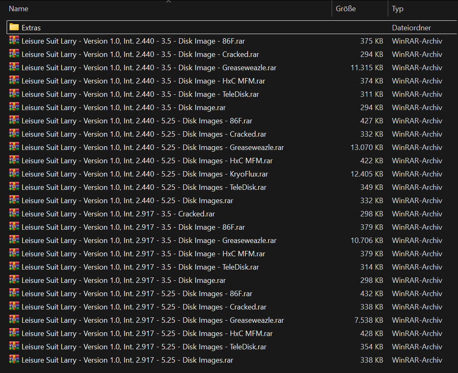
Task: Select file name Int. 2.917 - 5.25 - Disk Images.rar
Action: 127,360
